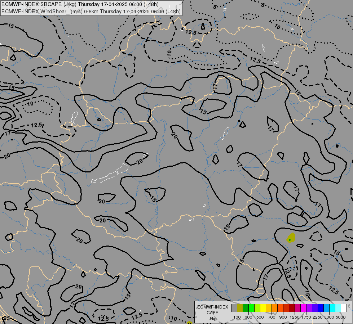Select the pure blue legend swatch

(321, 308)
